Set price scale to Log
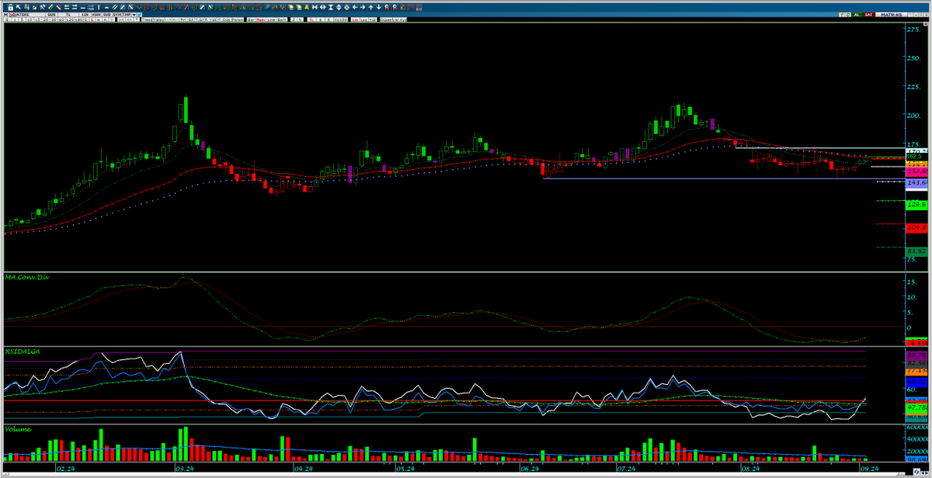The width and height of the screenshot is (932, 478). 364,19
